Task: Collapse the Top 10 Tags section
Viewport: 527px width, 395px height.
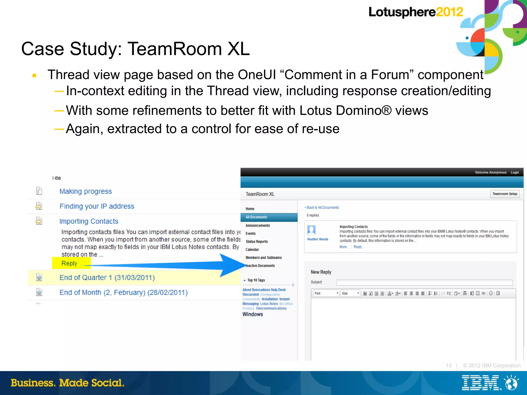Action: pyautogui.click(x=244, y=280)
